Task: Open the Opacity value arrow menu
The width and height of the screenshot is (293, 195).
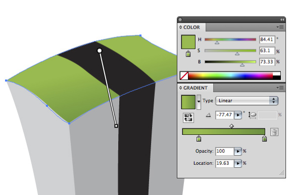Action: click(x=238, y=151)
